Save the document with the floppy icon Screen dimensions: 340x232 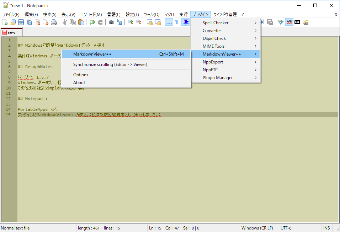(21, 22)
